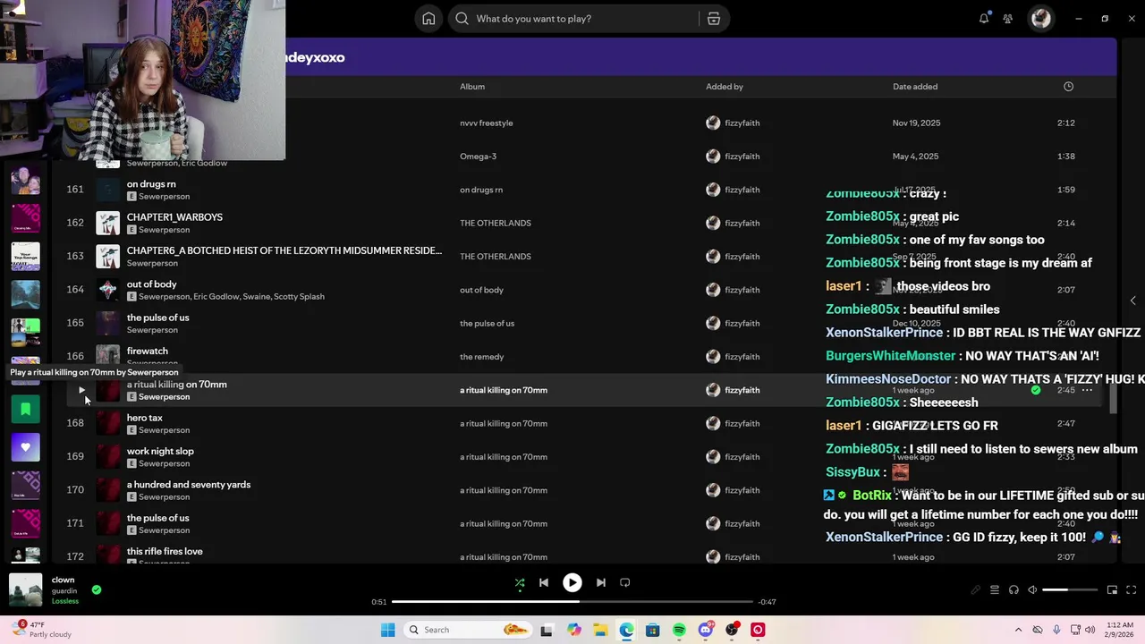Select track 'on drugs rn'
The height and width of the screenshot is (644, 1145).
coord(151,184)
